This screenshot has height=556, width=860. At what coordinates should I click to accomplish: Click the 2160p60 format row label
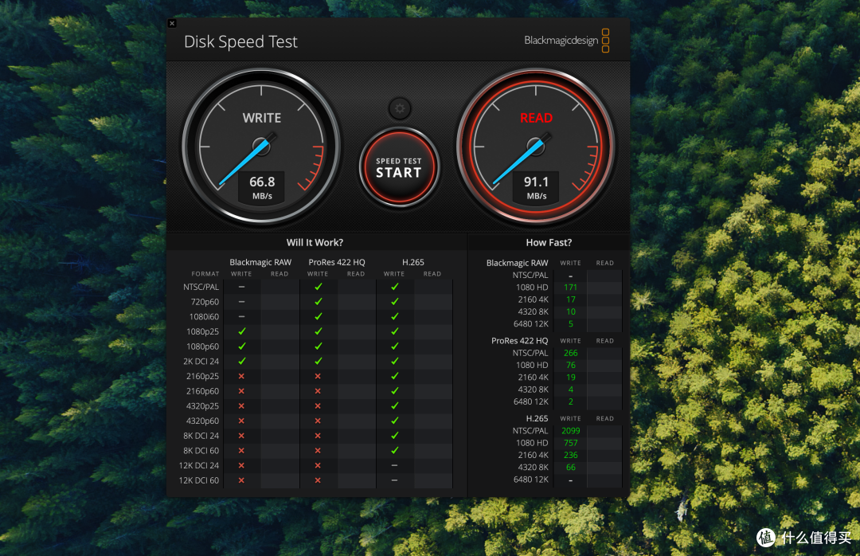tap(202, 391)
